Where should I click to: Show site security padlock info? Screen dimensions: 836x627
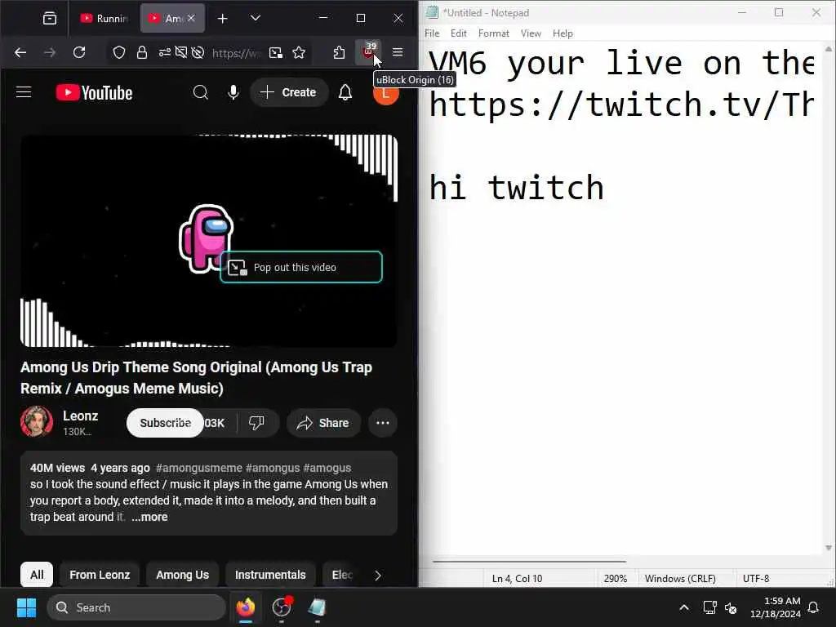pos(142,52)
